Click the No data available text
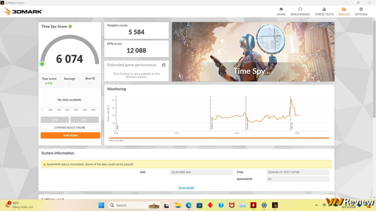Screen dimensions: 376x211 click(x=70, y=100)
